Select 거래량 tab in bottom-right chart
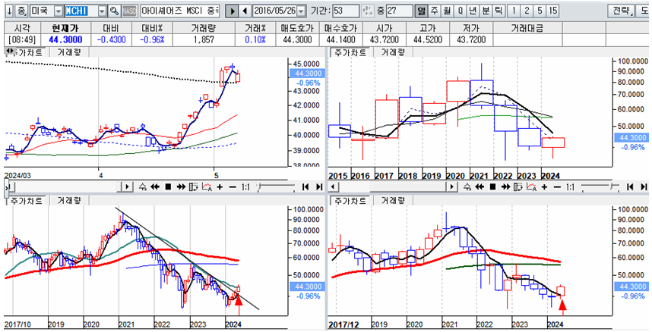This screenshot has height=332, width=652. [x=393, y=201]
